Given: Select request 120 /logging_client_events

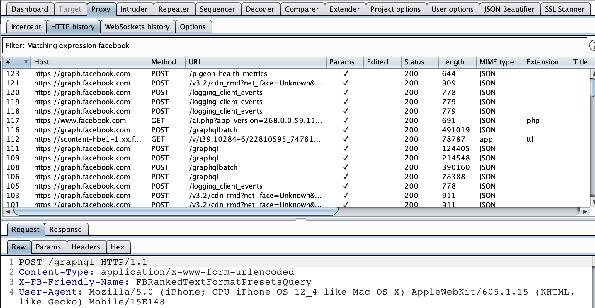Looking at the screenshot, I should [x=296, y=92].
